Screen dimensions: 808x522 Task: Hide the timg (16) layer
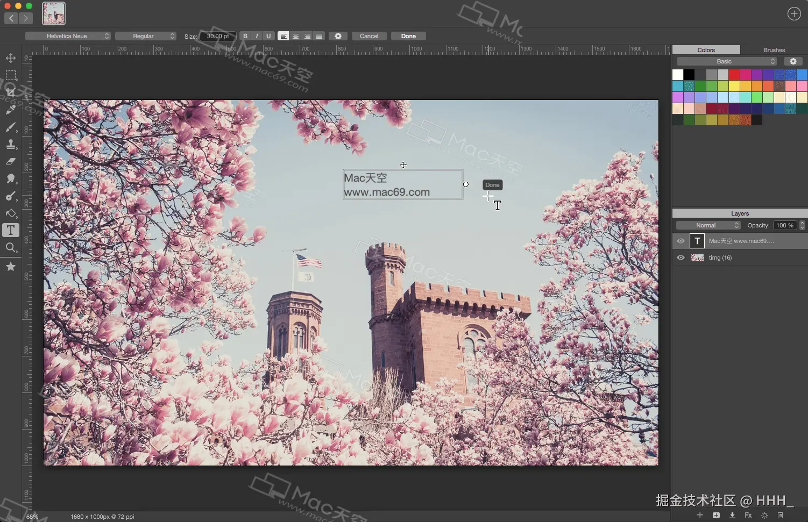pyautogui.click(x=681, y=258)
